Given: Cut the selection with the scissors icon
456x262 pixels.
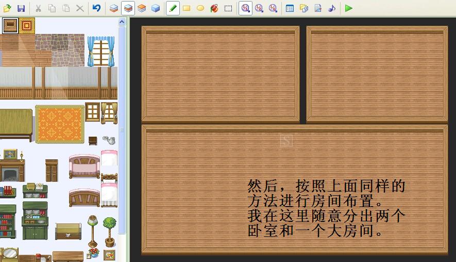Looking at the screenshot, I should [38, 8].
